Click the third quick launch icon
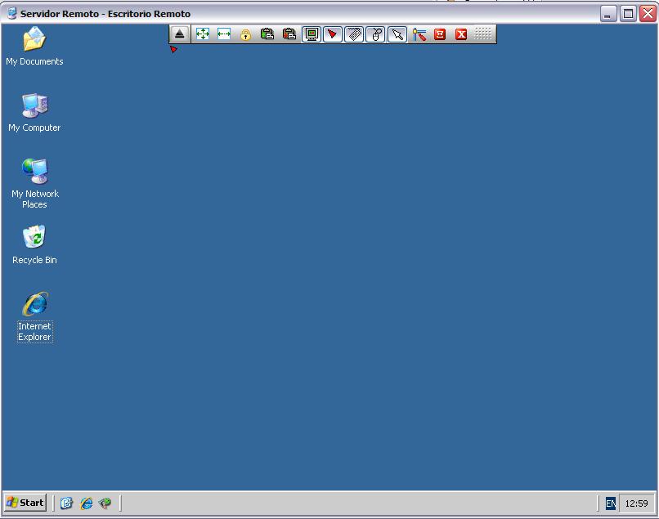The height and width of the screenshot is (519, 659). point(105,503)
